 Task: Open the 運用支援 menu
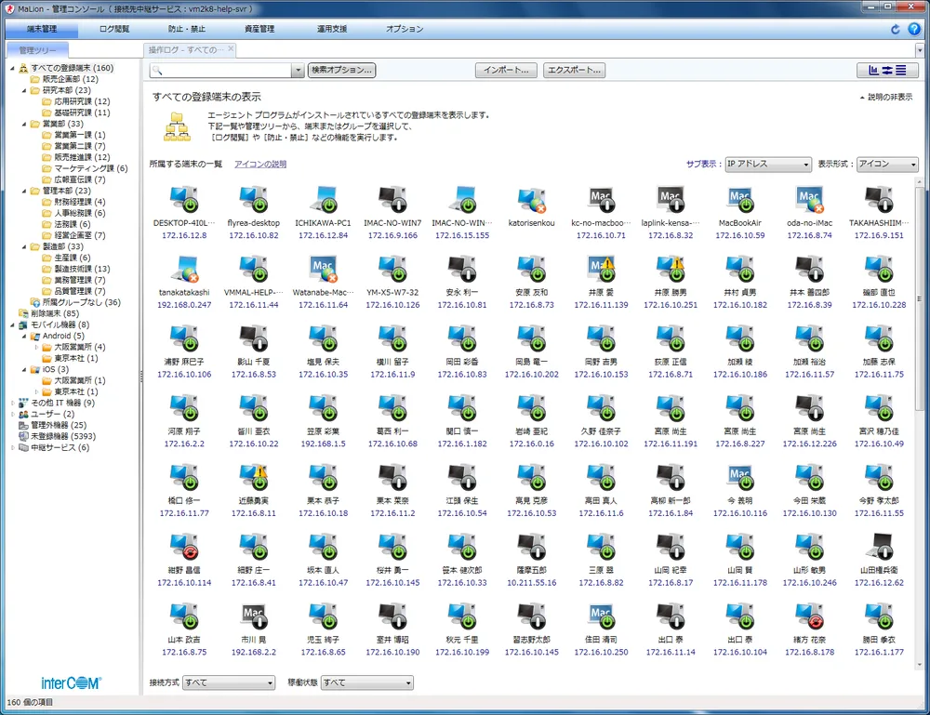point(332,29)
